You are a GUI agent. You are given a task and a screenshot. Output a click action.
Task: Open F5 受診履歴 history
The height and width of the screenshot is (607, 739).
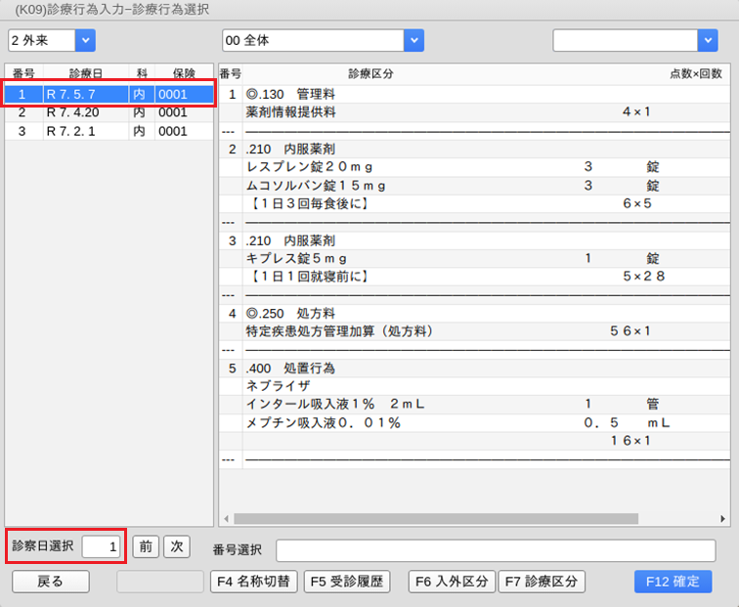347,582
